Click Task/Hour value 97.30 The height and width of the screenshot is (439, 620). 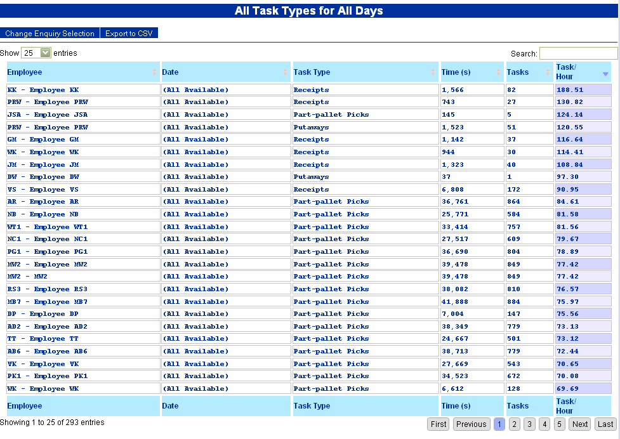pyautogui.click(x=583, y=176)
